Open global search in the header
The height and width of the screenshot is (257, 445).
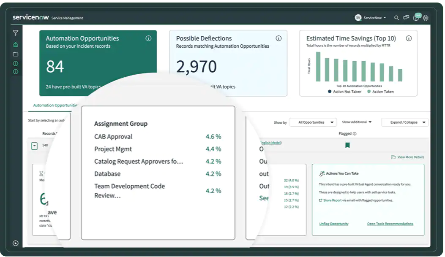tap(396, 18)
